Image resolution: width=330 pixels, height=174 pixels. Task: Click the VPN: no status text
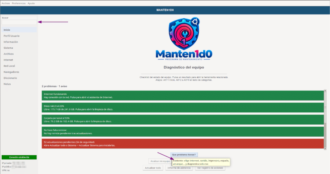tap(6, 170)
